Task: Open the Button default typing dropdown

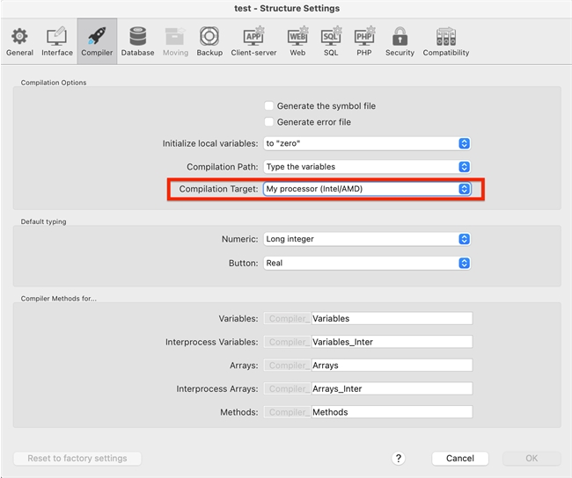Action: click(x=367, y=263)
